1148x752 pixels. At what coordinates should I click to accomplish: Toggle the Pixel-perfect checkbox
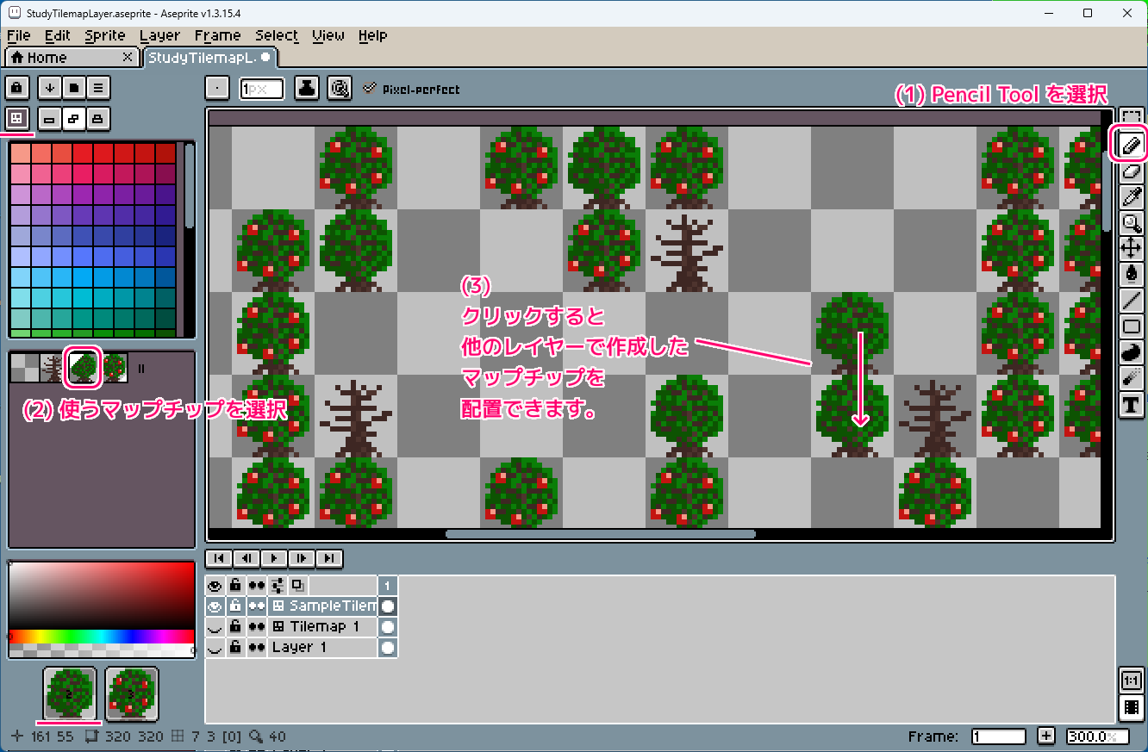[371, 89]
